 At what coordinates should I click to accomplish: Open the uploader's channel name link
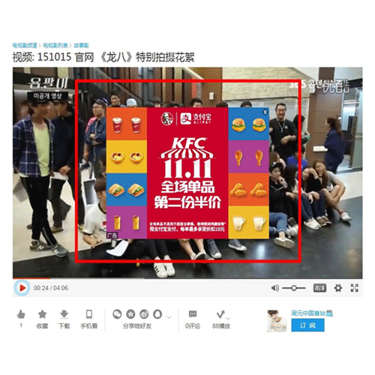(309, 313)
